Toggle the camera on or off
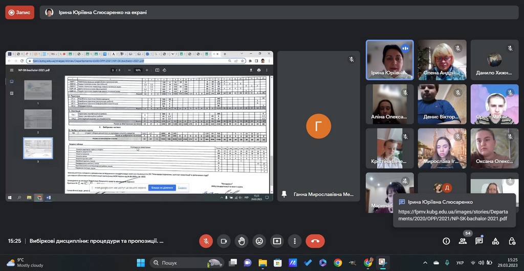The image size is (524, 271). [224, 241]
